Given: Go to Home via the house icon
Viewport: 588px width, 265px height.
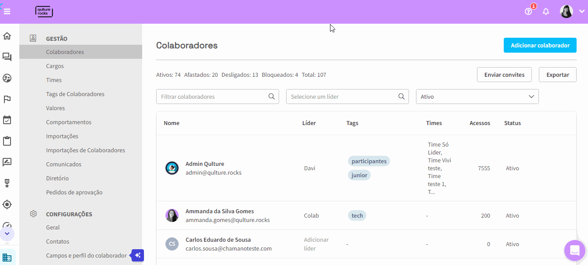Looking at the screenshot, I should 7,36.
